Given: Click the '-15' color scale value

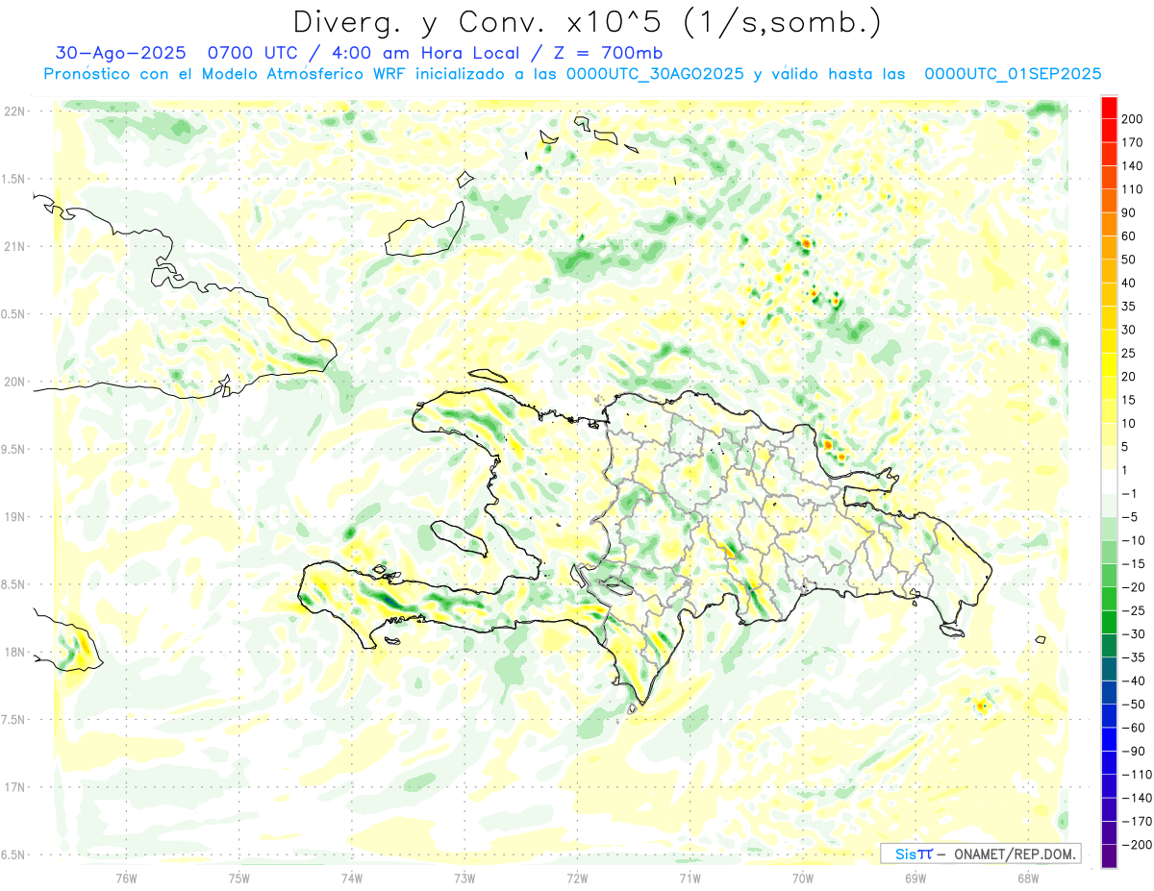Looking at the screenshot, I should point(1132,564).
